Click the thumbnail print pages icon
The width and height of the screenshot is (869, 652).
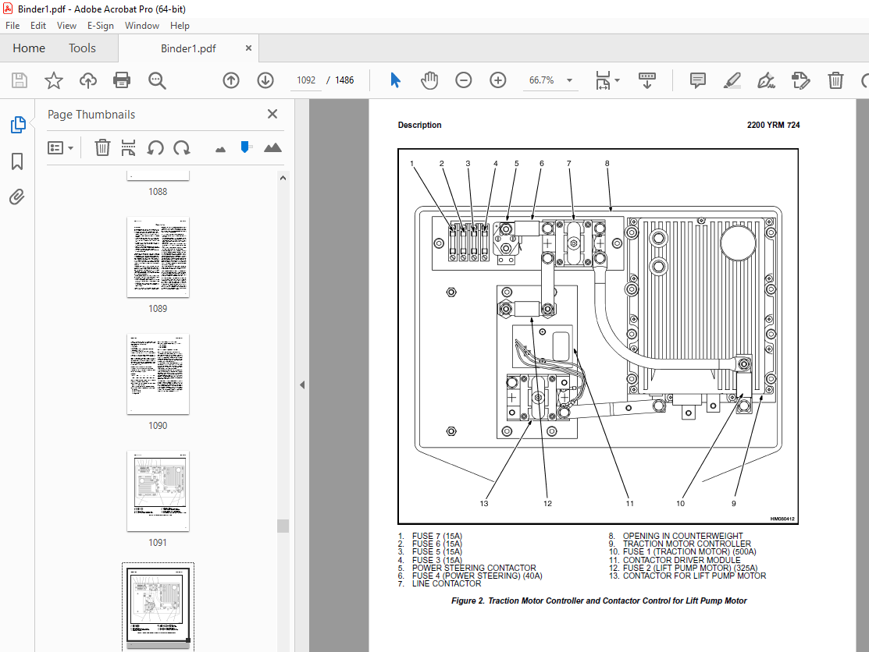click(x=129, y=147)
